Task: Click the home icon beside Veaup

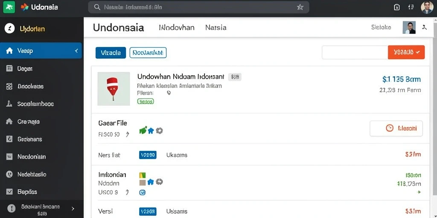Action: click(x=9, y=51)
